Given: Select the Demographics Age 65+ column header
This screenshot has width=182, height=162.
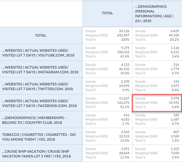Looking at the screenshot, I should (x=157, y=13).
